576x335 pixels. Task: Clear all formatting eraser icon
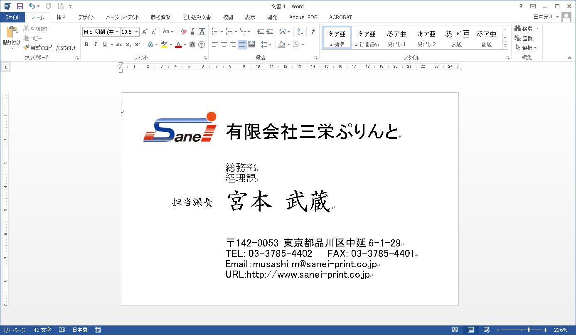click(x=184, y=32)
